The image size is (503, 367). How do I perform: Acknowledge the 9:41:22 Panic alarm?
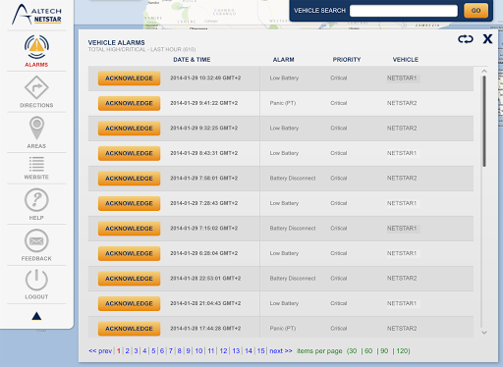[x=129, y=103]
